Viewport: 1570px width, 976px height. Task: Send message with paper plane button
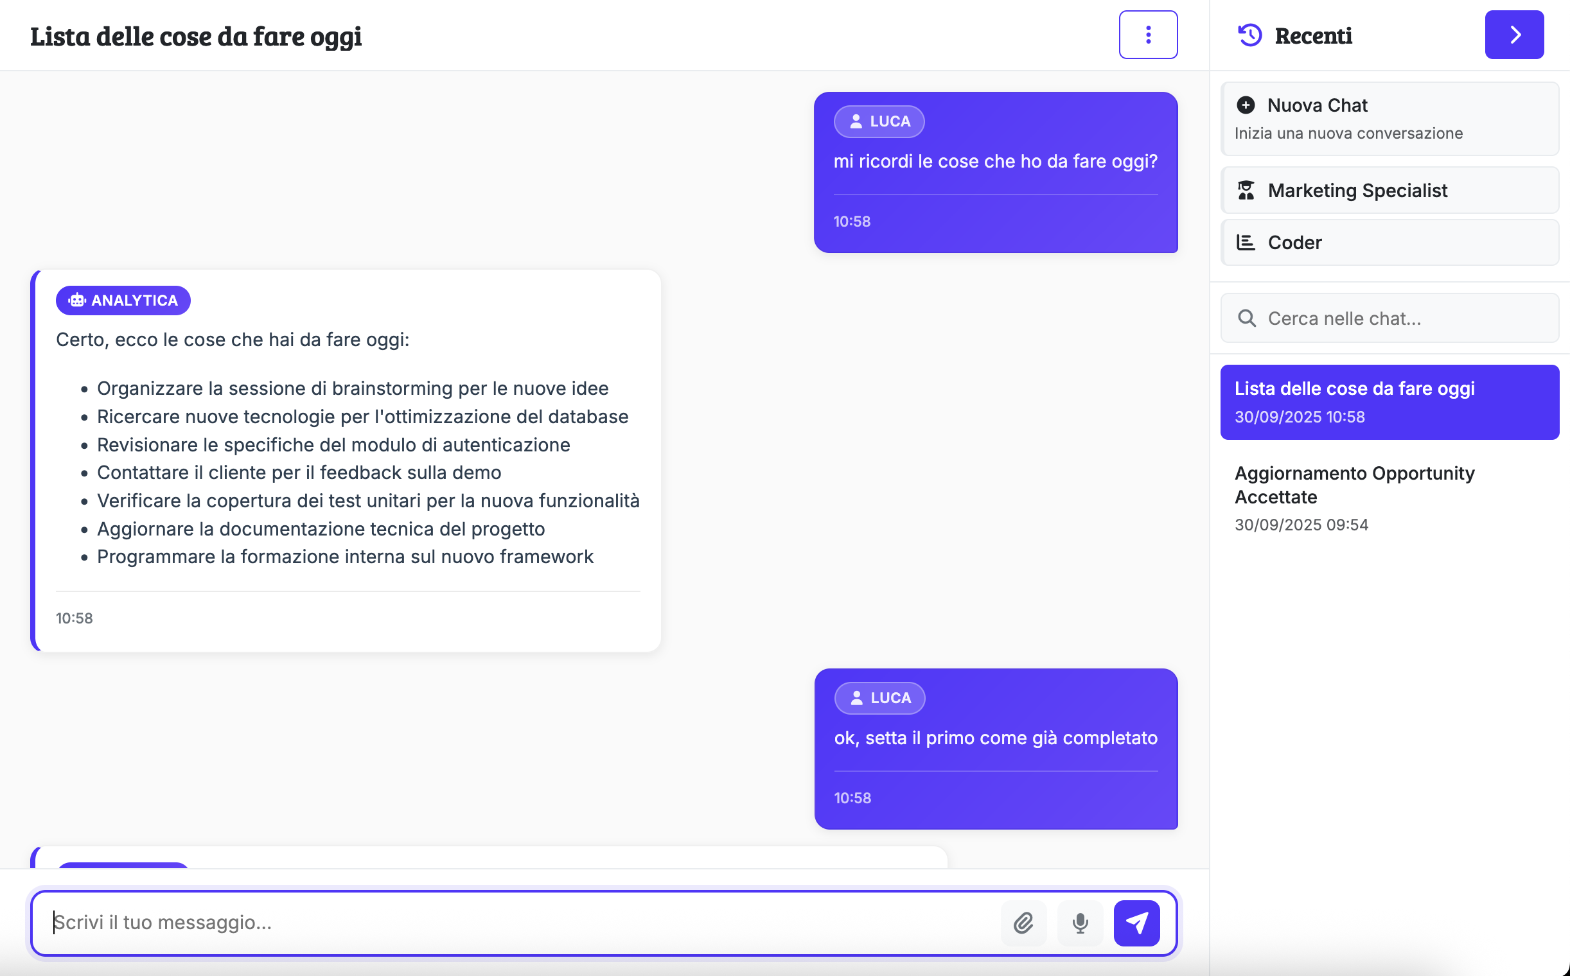(1136, 923)
